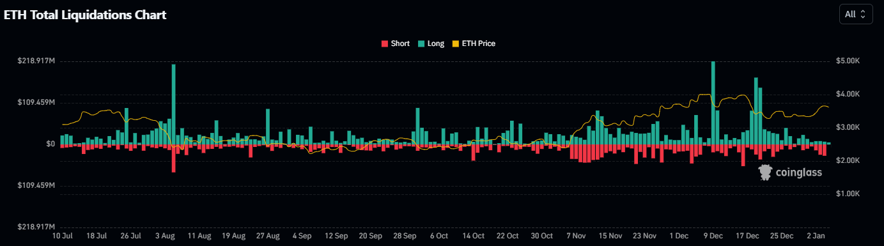Click the 28 Sep date label
Viewport: 884px width, 246px height.
pos(405,236)
